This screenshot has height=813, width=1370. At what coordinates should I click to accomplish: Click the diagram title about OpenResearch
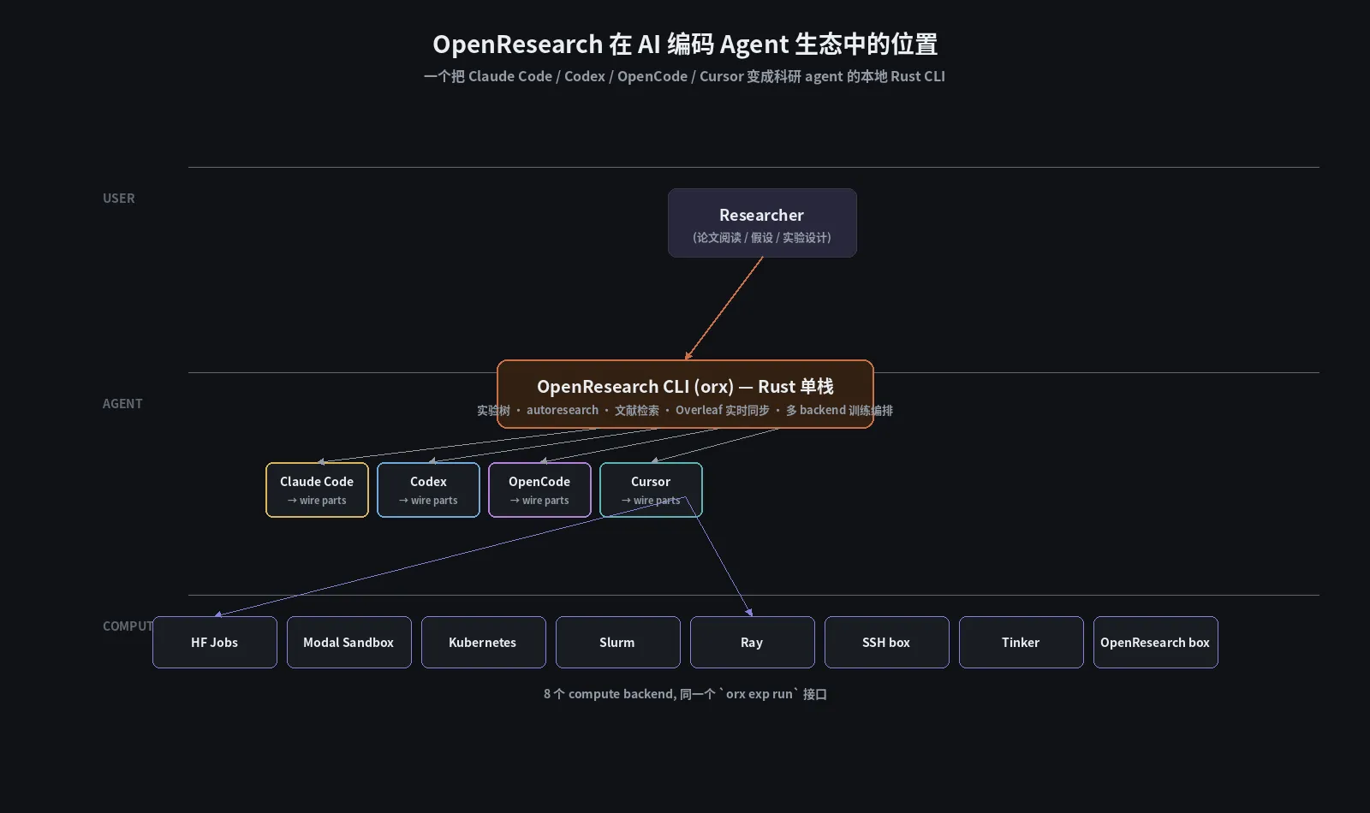685,44
